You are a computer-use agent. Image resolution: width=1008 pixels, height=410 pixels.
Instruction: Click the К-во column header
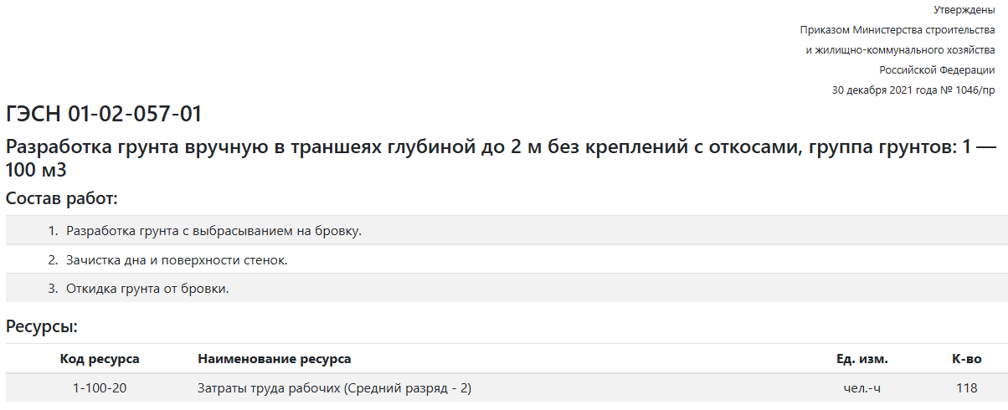click(967, 359)
